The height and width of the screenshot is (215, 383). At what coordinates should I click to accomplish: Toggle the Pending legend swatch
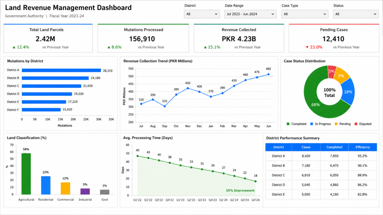336,124
